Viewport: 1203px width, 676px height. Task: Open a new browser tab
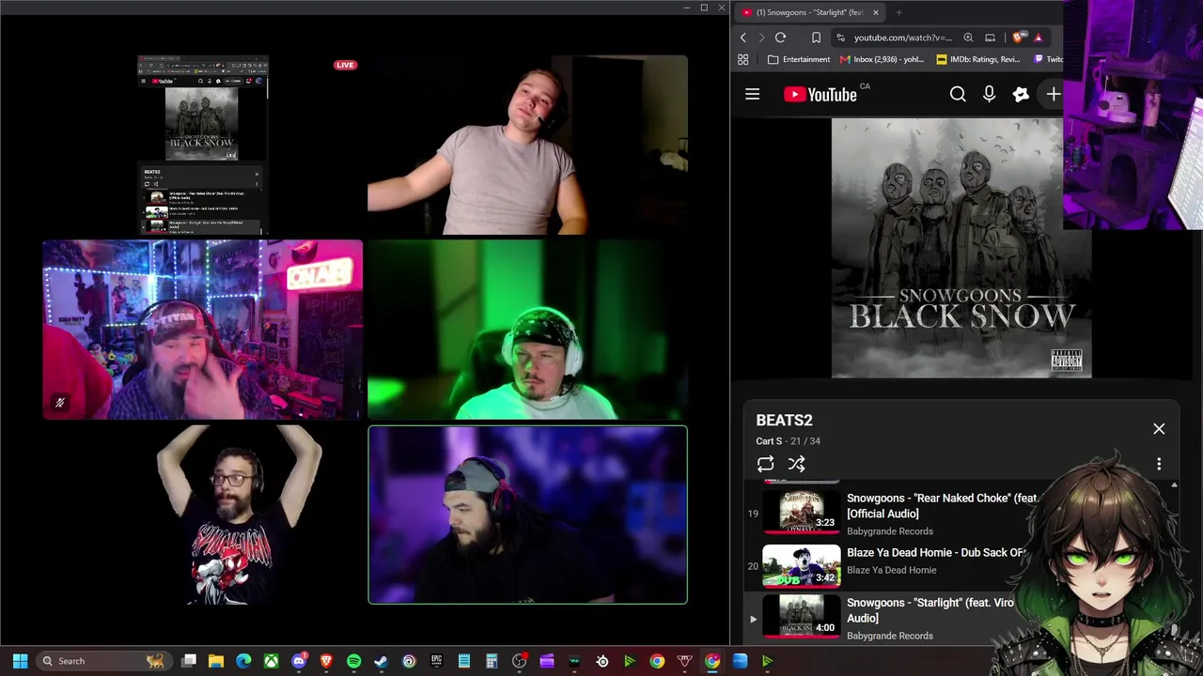[898, 12]
